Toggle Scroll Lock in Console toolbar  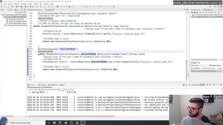tap(195, 85)
